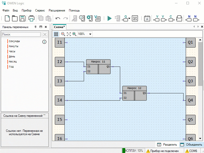
Task: Click the zoom in magnifier icon
Action: click(x=74, y=34)
